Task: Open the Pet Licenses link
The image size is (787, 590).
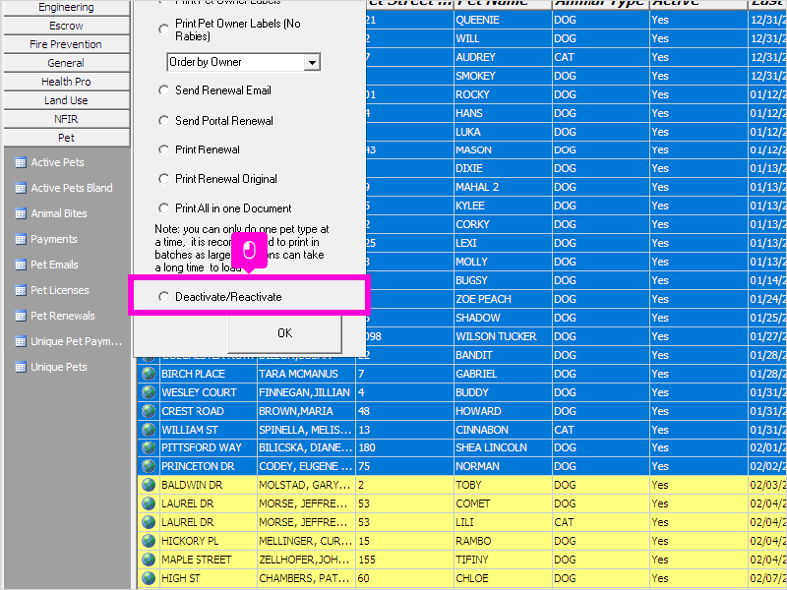Action: click(60, 290)
